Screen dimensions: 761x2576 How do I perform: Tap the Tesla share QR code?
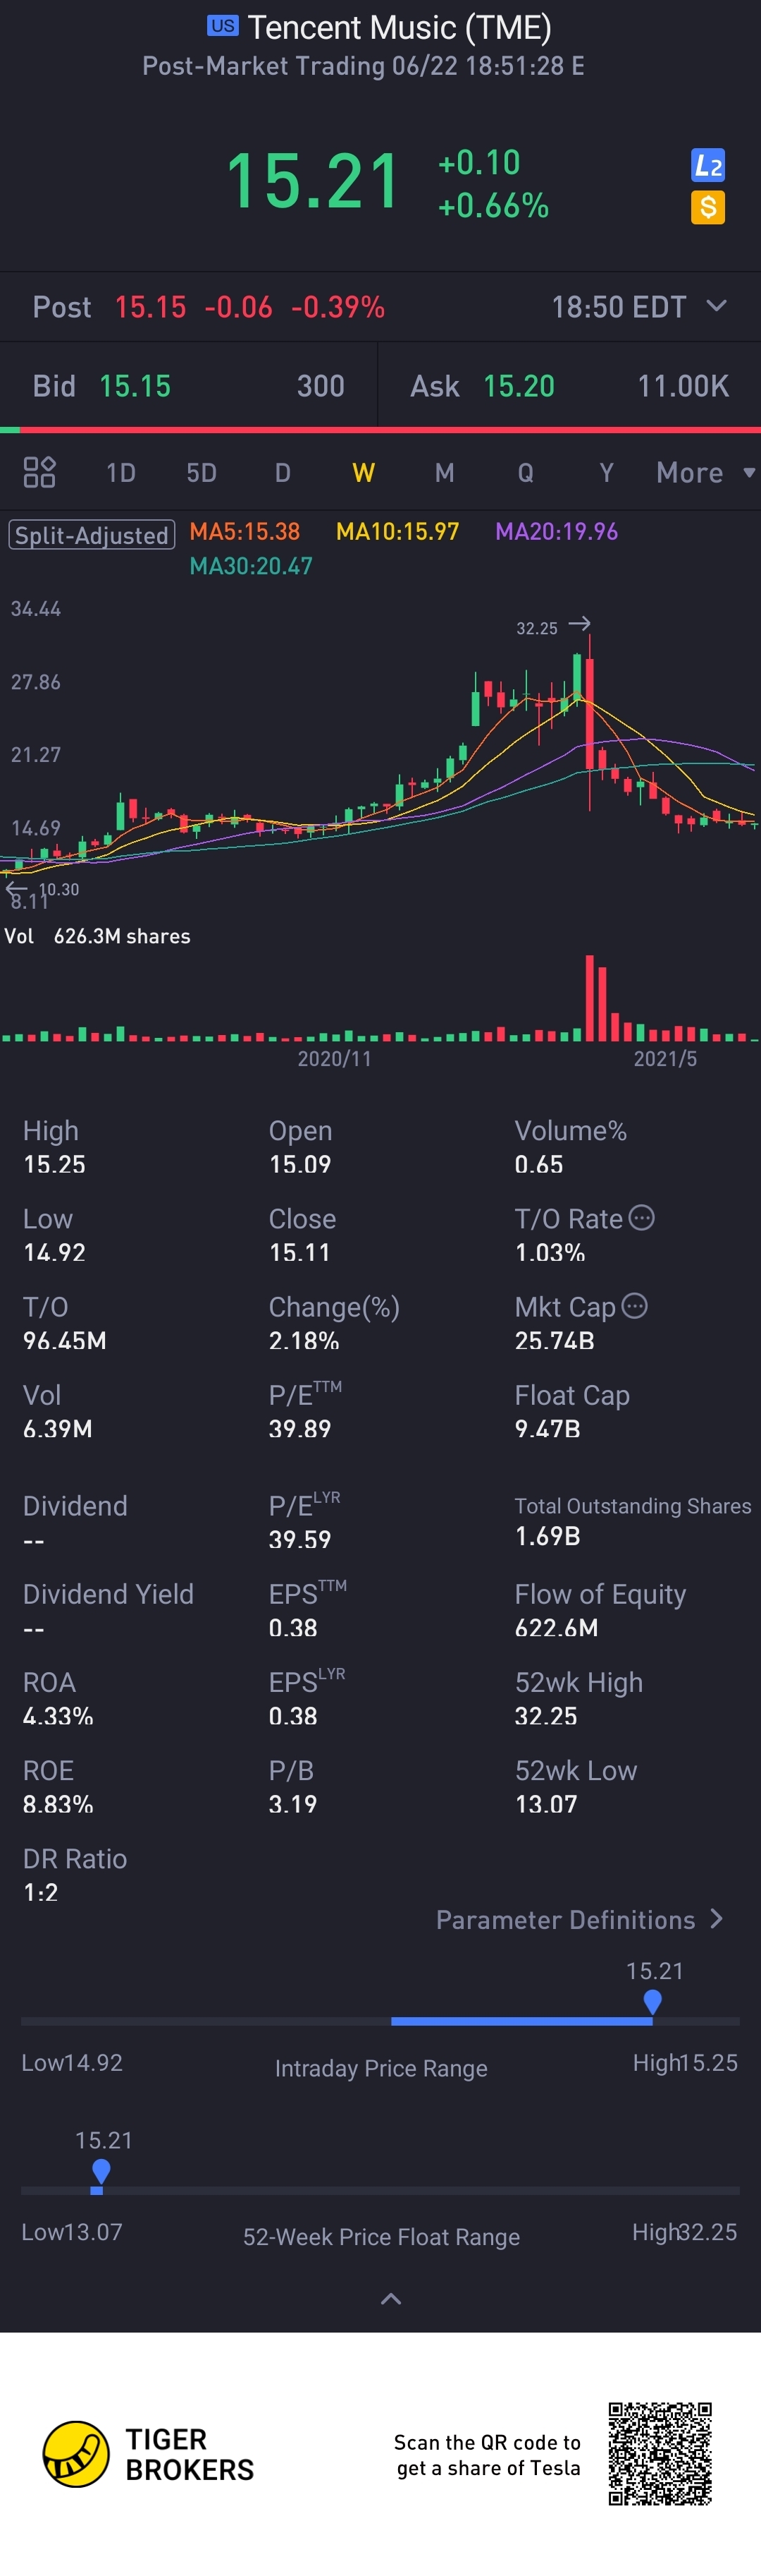pyautogui.click(x=659, y=2454)
